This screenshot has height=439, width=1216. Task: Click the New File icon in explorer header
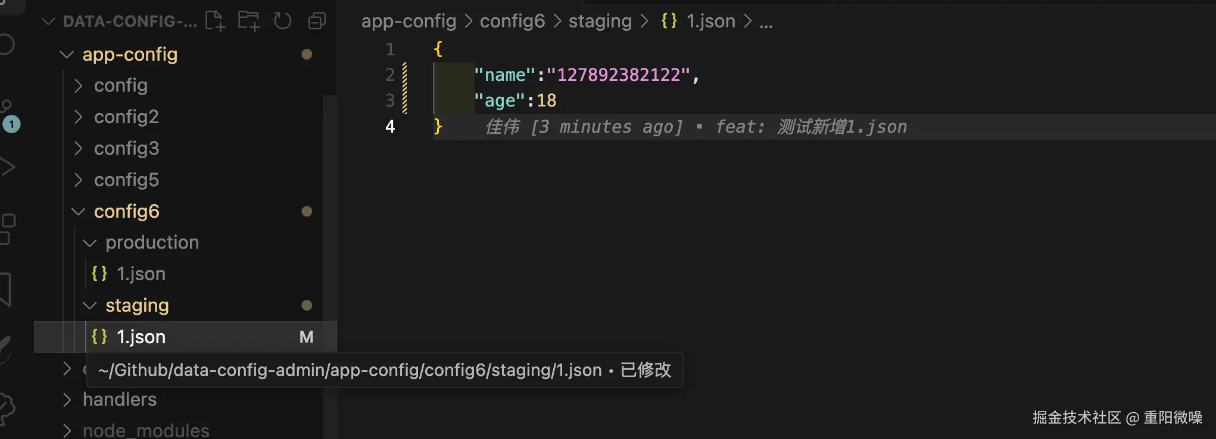(x=215, y=21)
